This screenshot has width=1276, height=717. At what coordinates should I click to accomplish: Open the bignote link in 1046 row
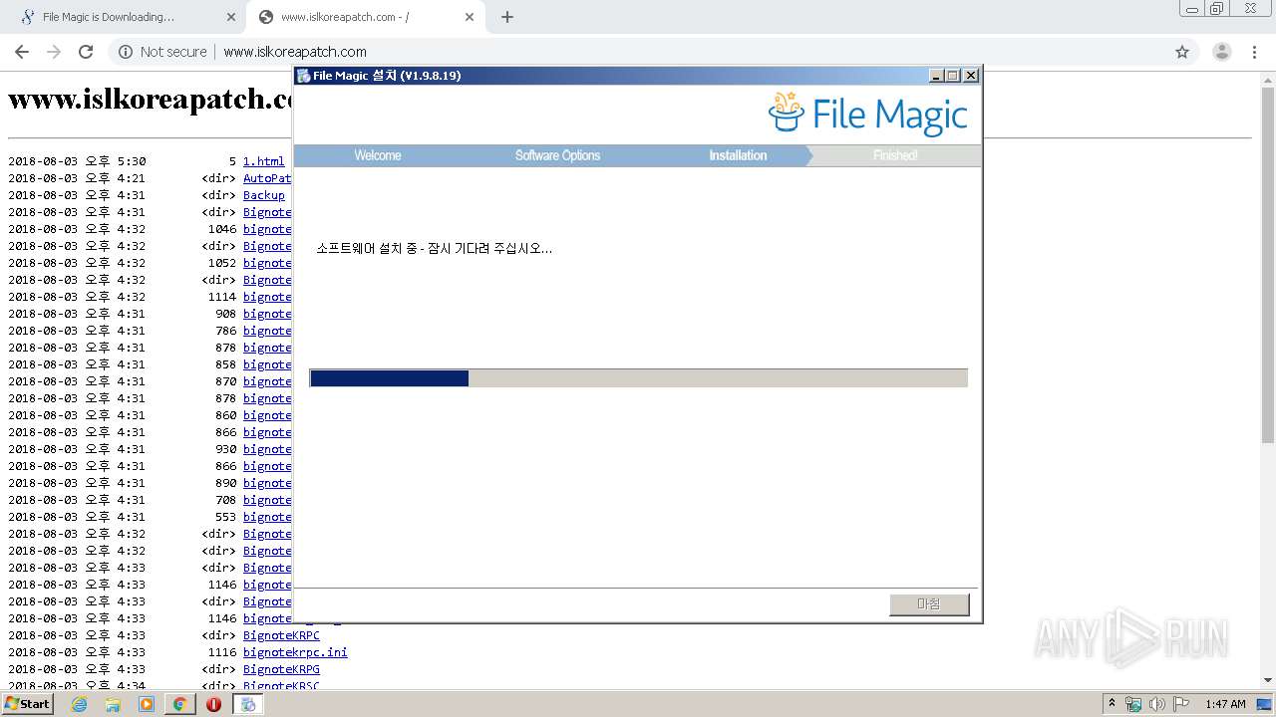267,229
